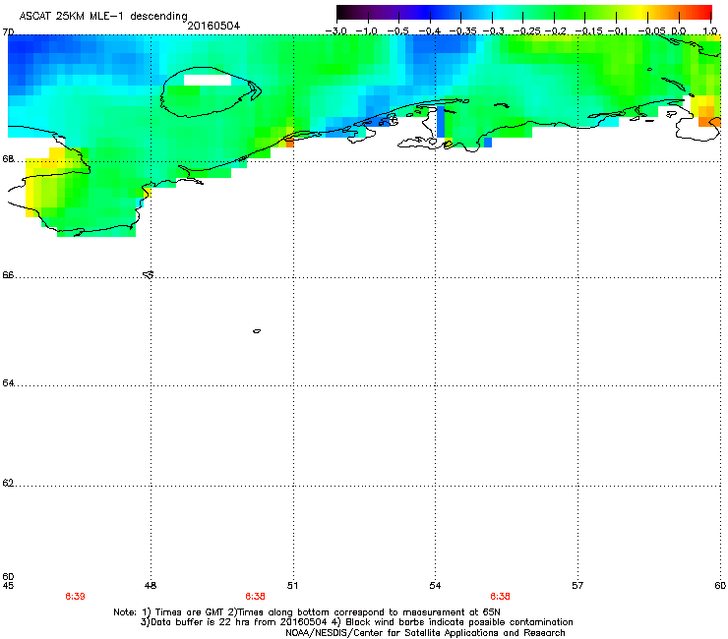Viewport: 728px width, 639px height.
Task: Click the -1.0 color scale label
Action: click(x=366, y=31)
